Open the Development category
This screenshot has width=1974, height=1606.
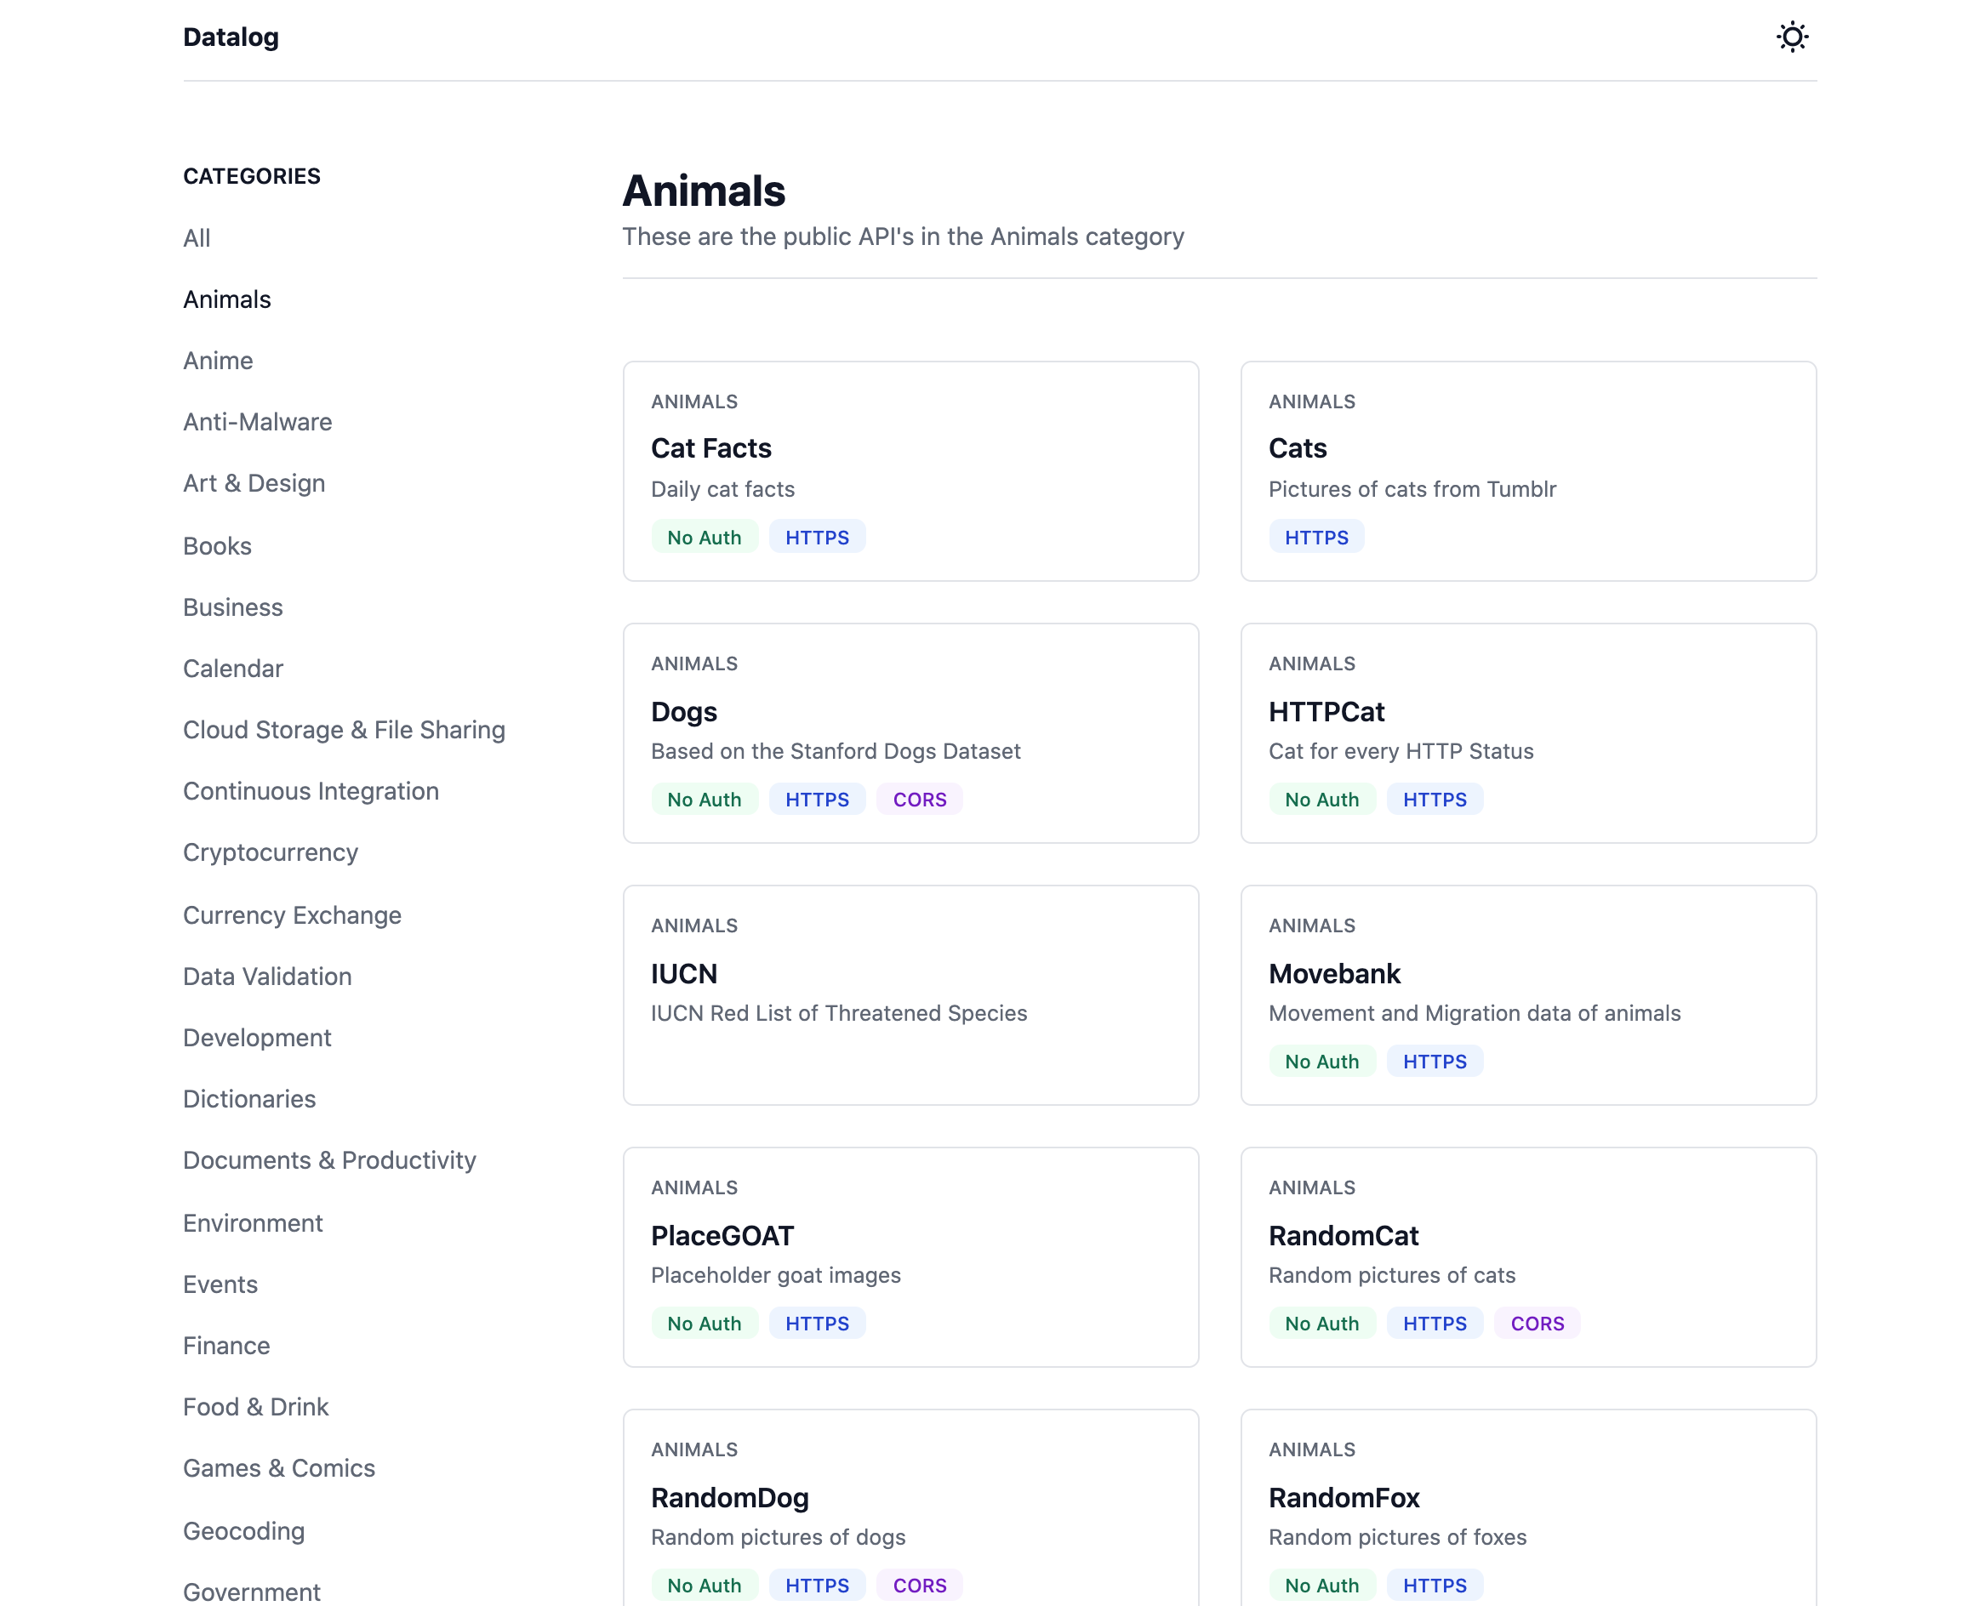tap(256, 1037)
